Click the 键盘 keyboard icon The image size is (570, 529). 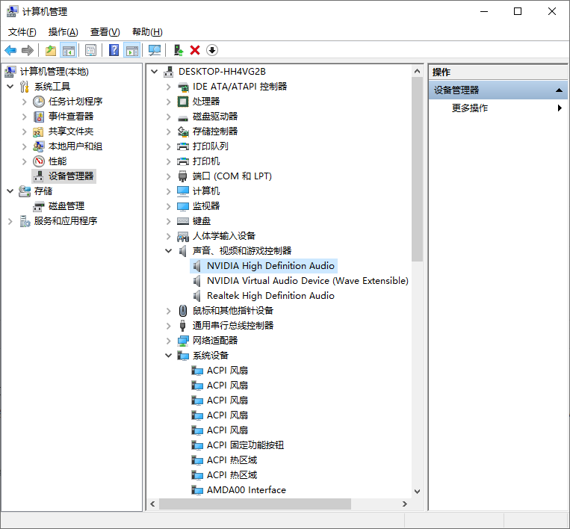(x=183, y=221)
